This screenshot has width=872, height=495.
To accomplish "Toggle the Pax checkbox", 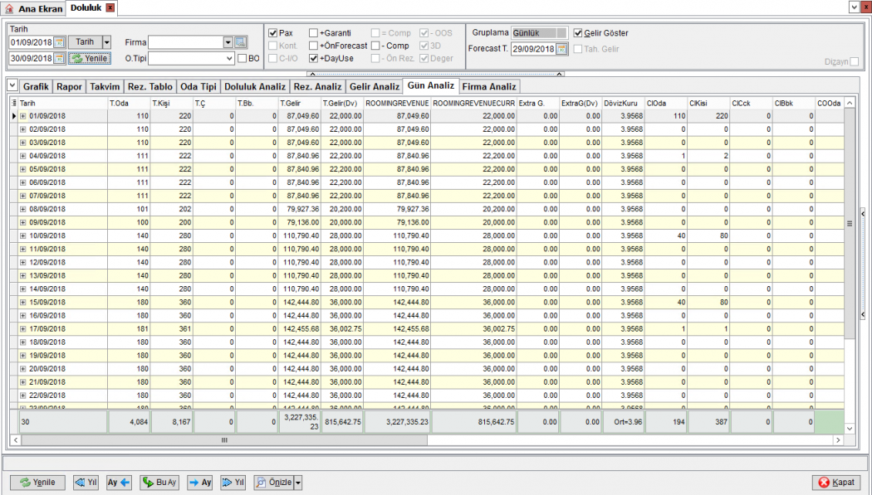I will pyautogui.click(x=273, y=33).
